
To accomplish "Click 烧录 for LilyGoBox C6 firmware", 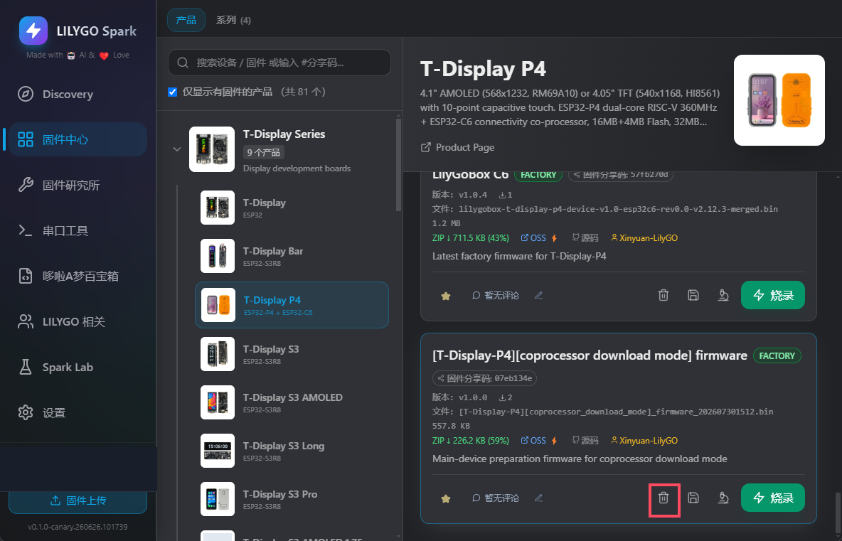I will (x=773, y=295).
